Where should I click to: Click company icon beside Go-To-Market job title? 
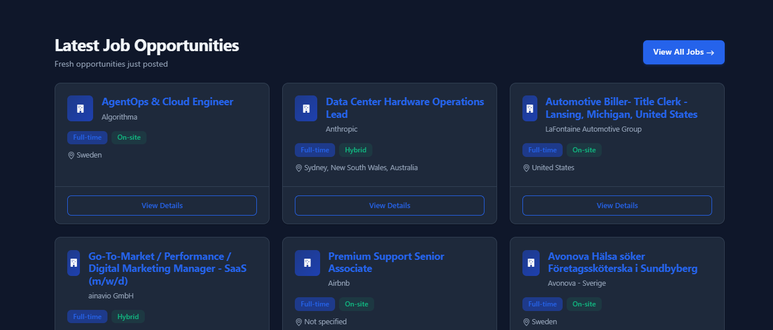pos(74,263)
